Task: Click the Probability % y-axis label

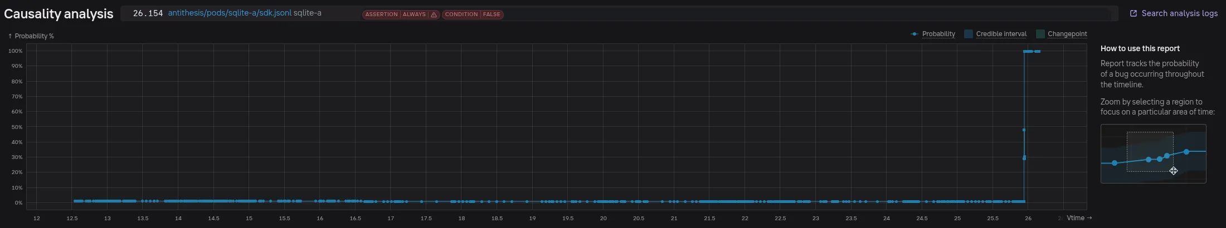Action: click(31, 36)
